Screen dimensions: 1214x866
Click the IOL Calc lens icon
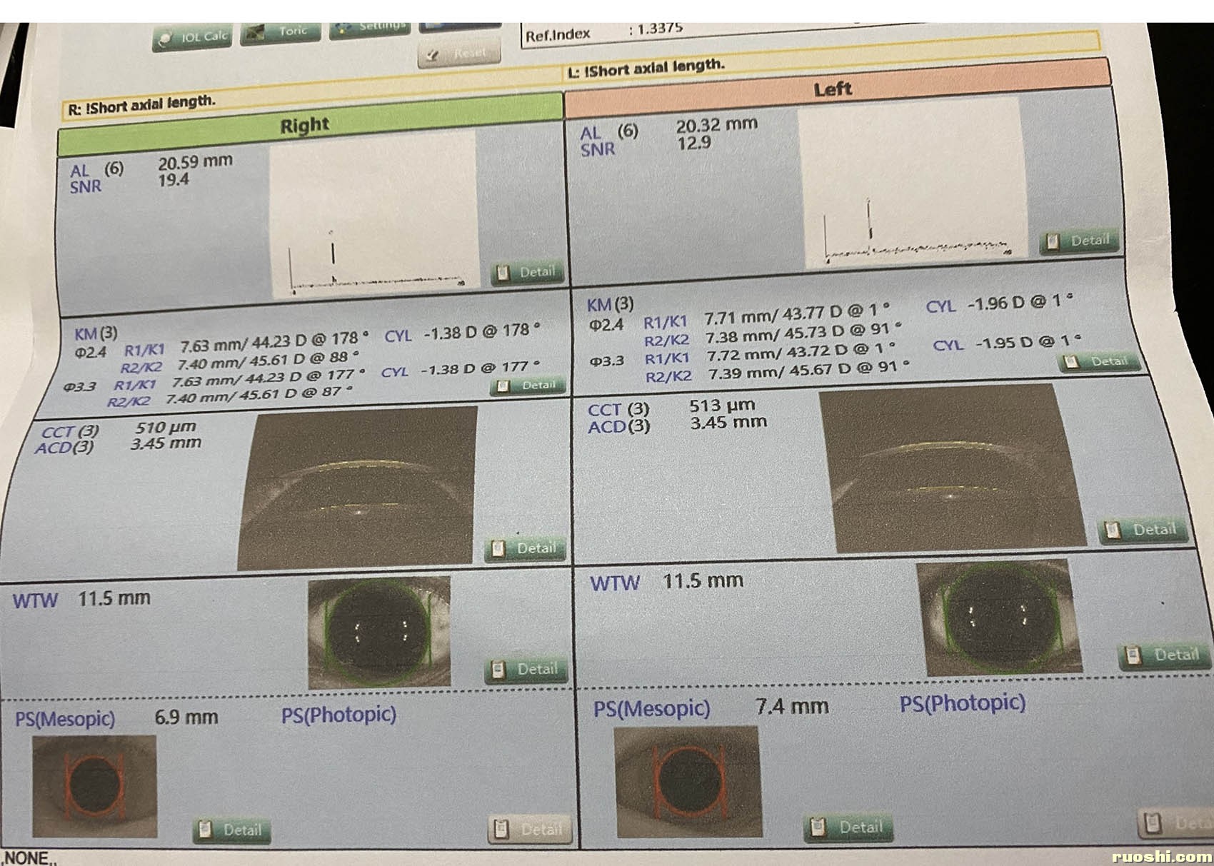pos(166,40)
